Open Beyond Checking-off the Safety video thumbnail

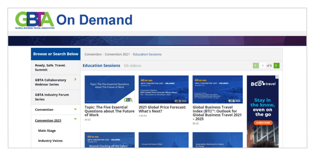tap(110, 140)
